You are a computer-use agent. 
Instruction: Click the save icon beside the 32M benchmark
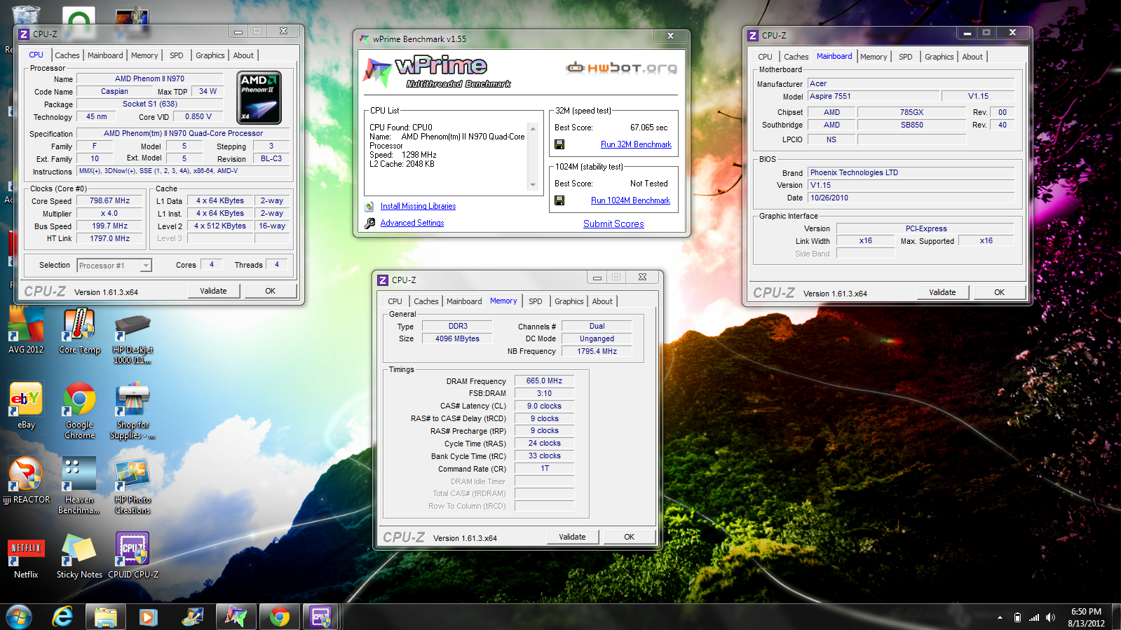(559, 144)
